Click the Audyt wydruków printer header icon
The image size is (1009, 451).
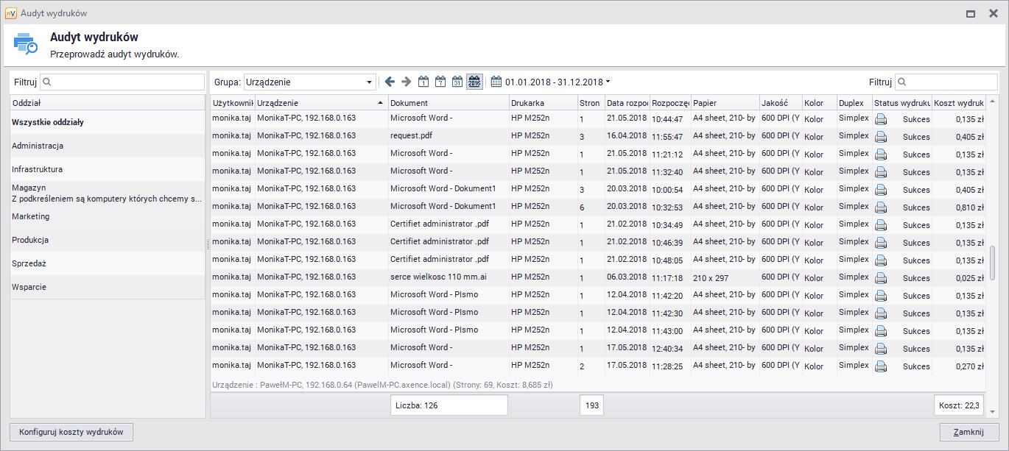24,44
